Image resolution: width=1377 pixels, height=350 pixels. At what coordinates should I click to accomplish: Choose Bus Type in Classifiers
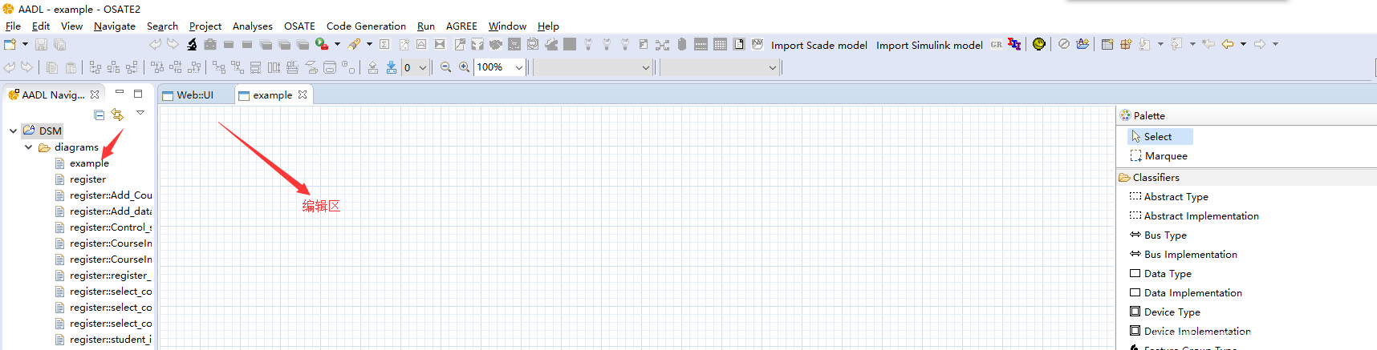1158,235
